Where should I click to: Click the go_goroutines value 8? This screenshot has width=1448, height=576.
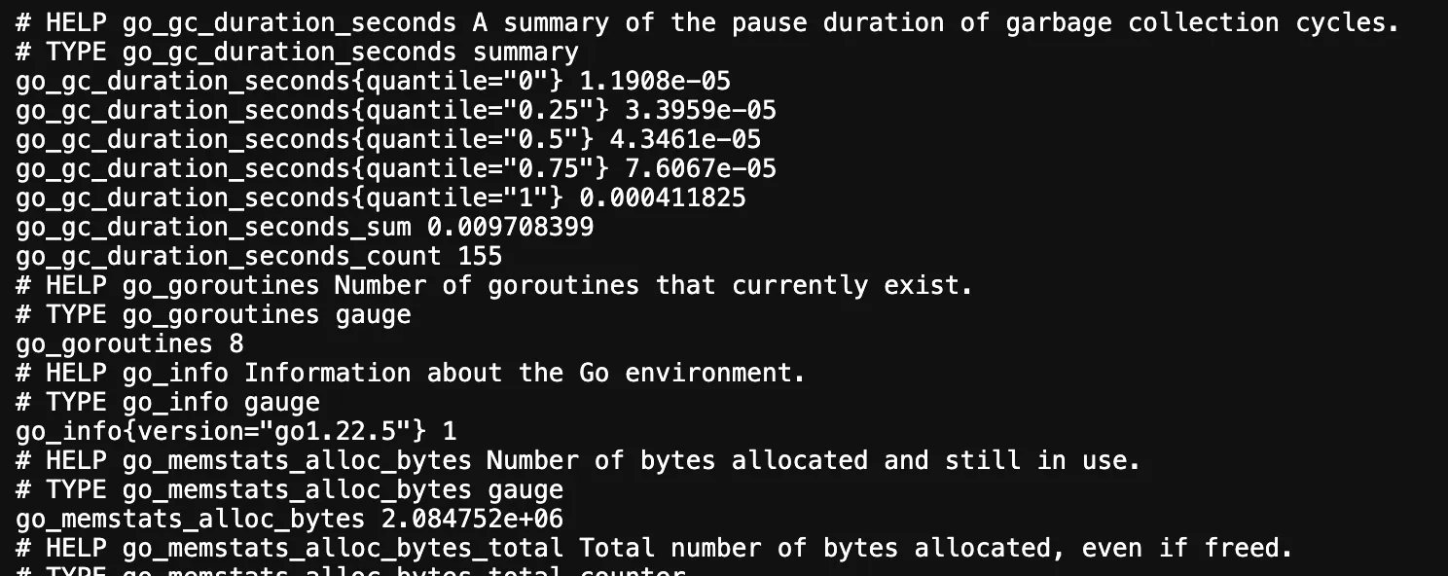coord(235,343)
